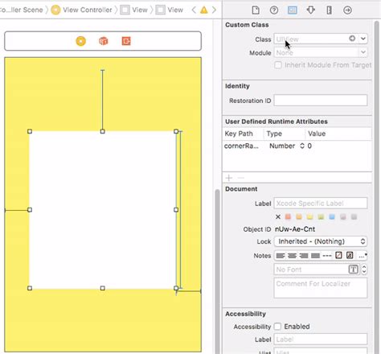Add a runtime attribute with plus button

tap(229, 178)
